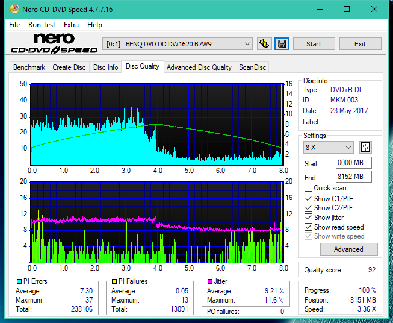Click the date 23 May 2017
Viewport: 393px width, 323px height.
pyautogui.click(x=349, y=111)
